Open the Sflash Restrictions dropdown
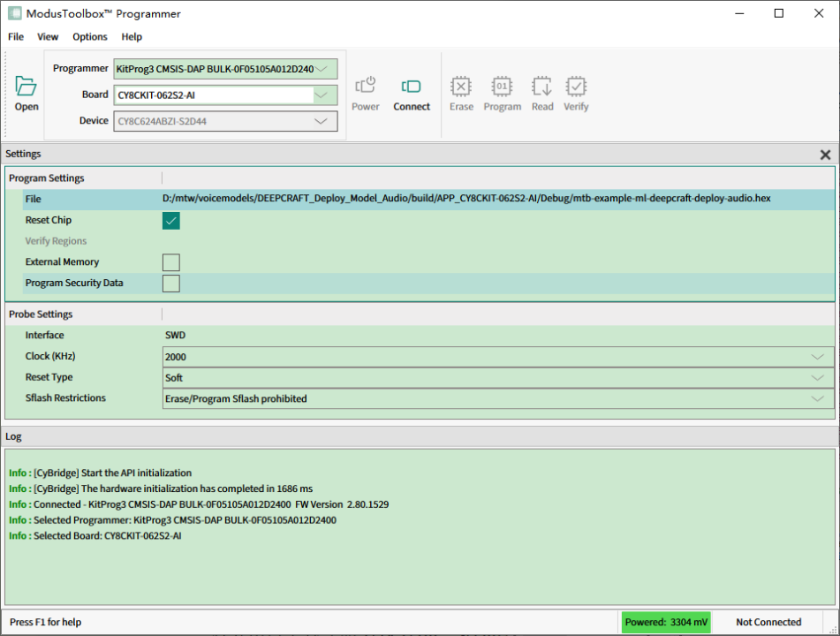Screen dimensions: 840x636 [817, 398]
